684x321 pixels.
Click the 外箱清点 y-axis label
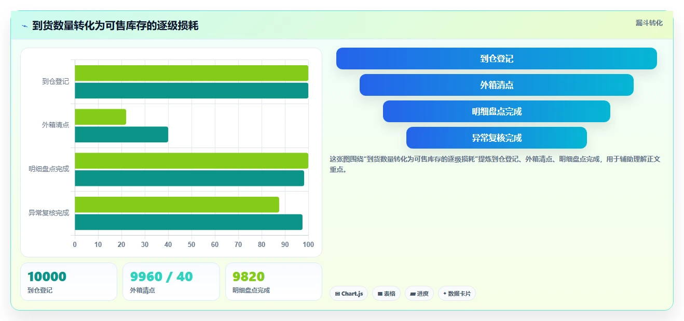click(x=56, y=125)
